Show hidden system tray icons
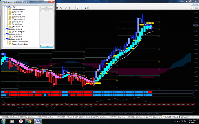The image size is (199, 124). (175, 121)
